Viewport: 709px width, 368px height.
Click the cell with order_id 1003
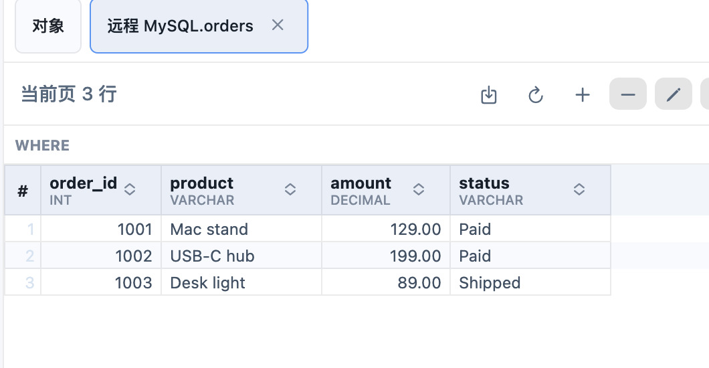101,282
